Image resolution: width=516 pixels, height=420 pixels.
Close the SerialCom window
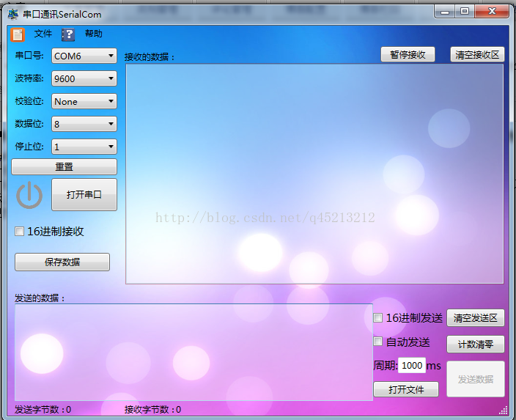coord(492,12)
